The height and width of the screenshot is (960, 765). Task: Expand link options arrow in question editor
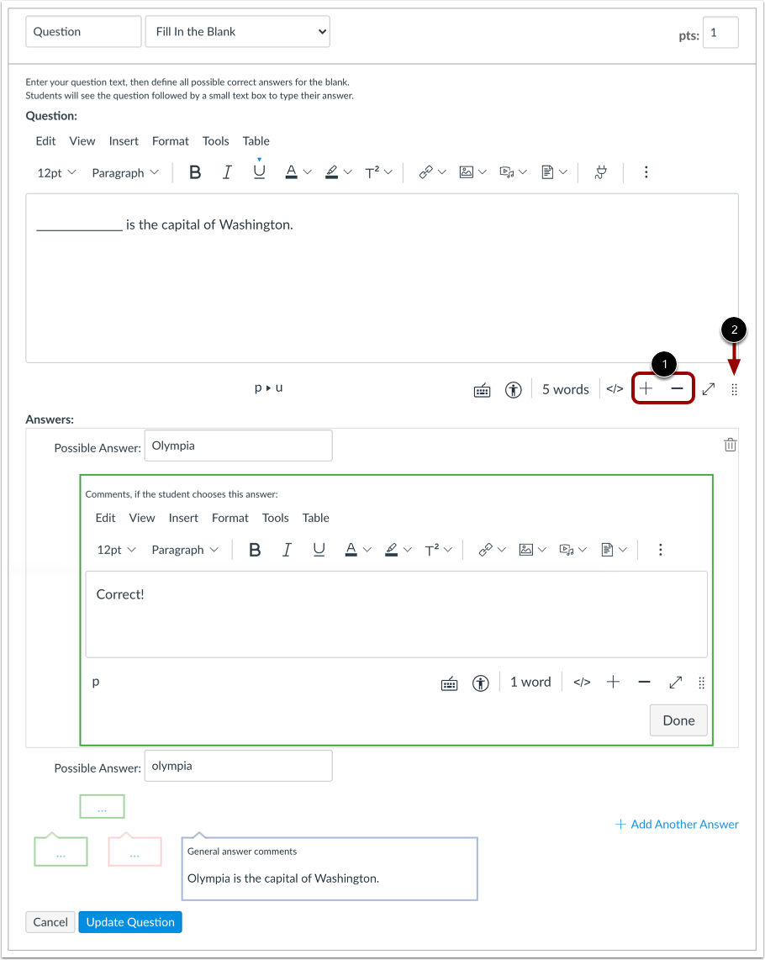tap(441, 172)
